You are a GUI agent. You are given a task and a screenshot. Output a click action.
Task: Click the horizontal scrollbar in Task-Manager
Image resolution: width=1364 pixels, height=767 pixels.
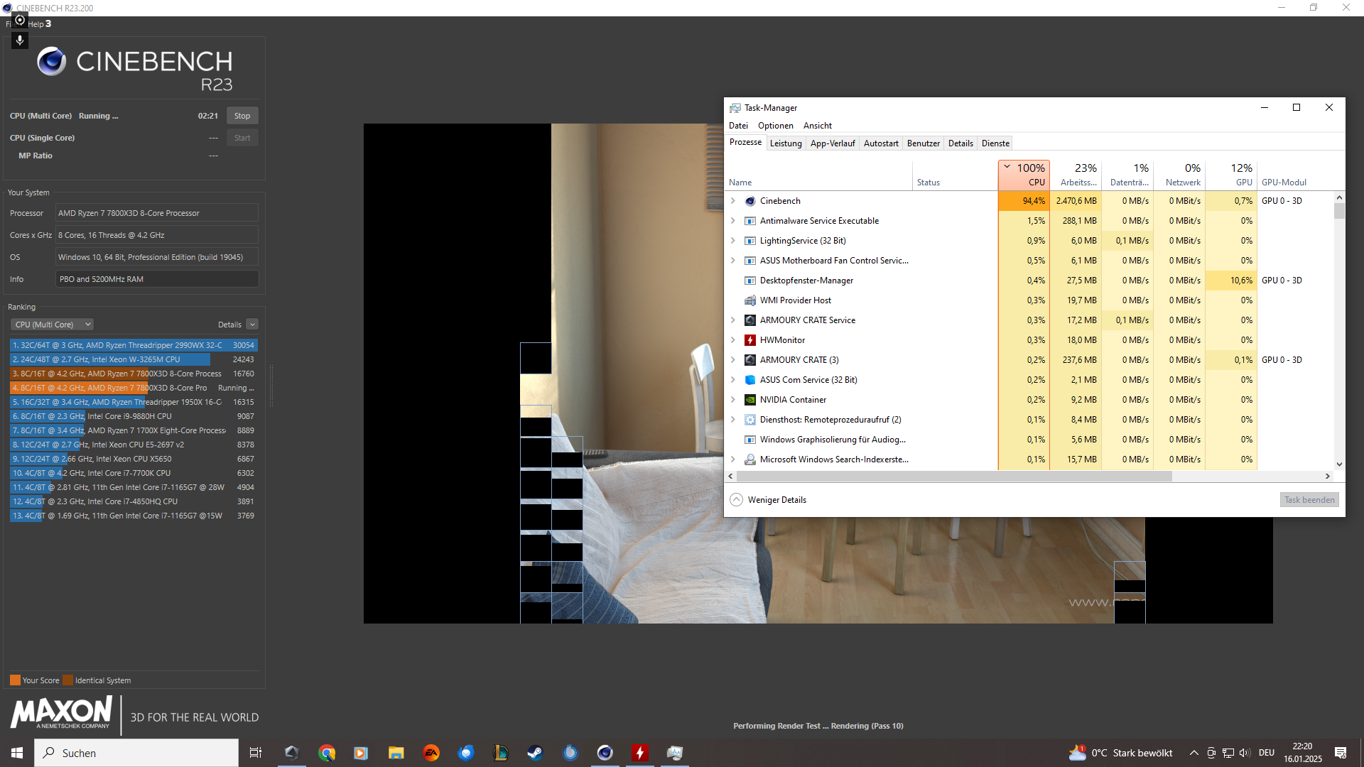point(953,477)
